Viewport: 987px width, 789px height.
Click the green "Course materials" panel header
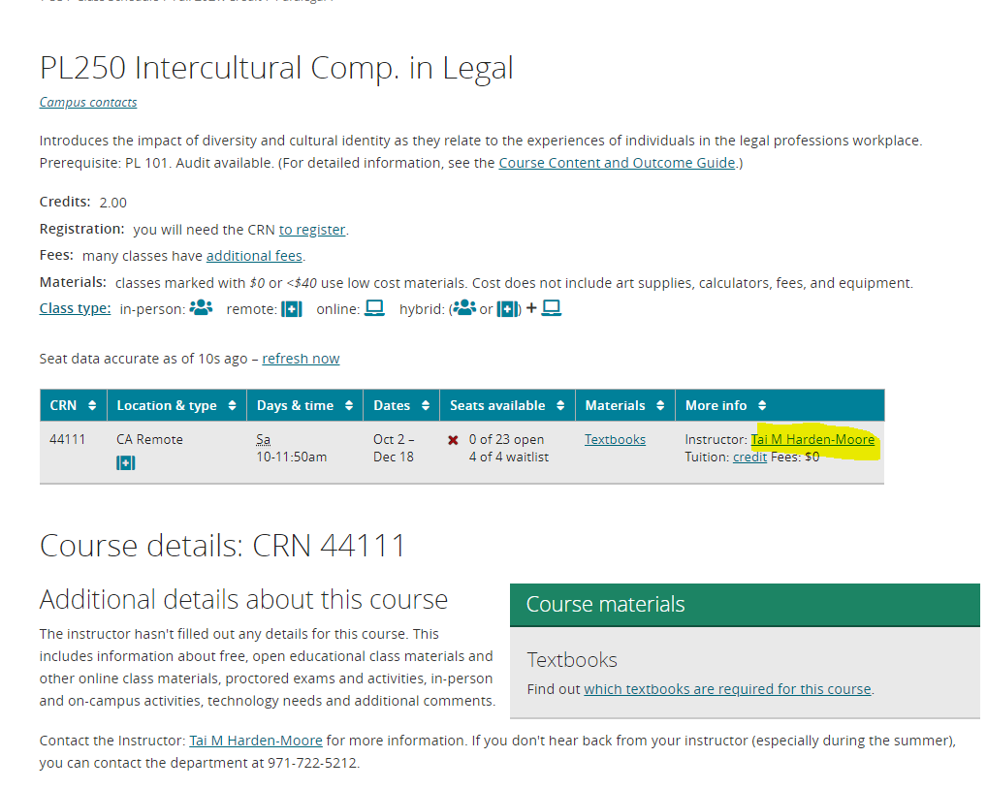745,605
